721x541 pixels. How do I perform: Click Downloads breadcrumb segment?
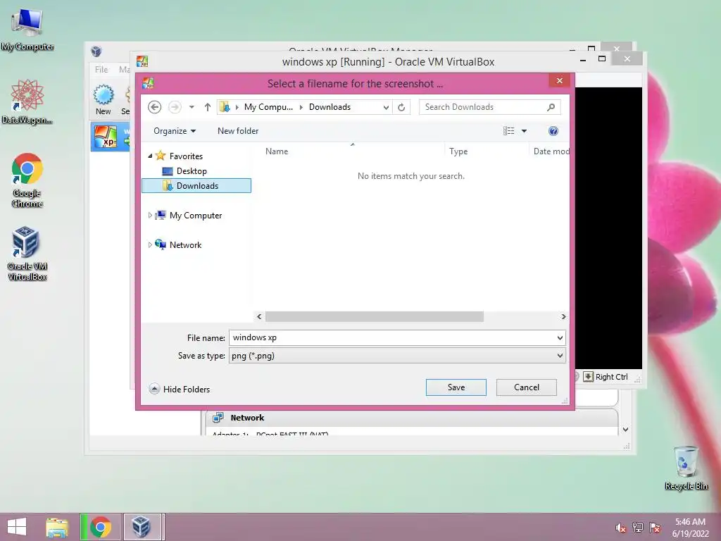330,107
